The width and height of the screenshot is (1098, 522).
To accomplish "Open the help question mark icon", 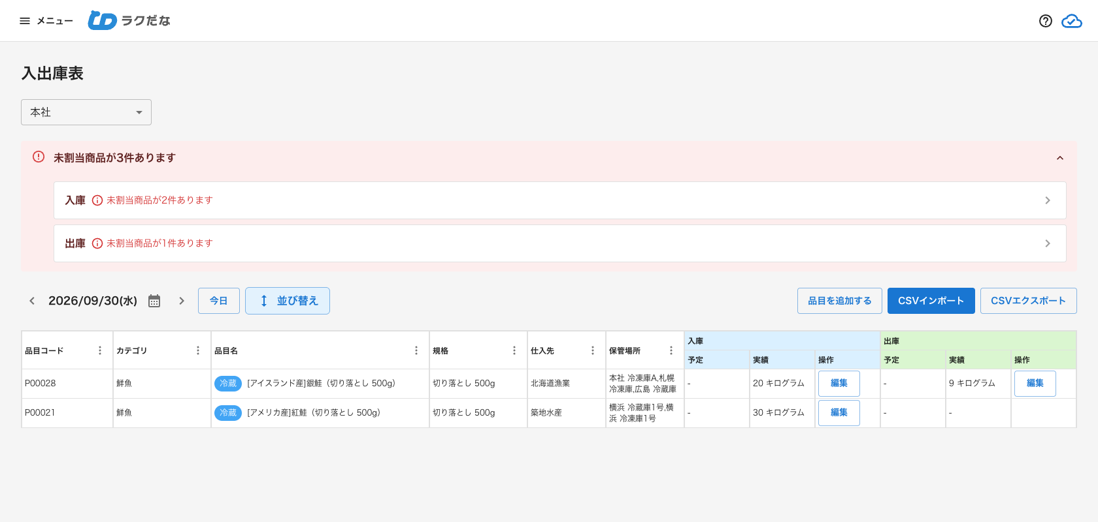I will click(1046, 21).
